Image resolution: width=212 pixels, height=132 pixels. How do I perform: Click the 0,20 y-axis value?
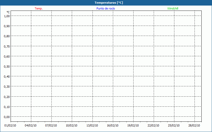(7, 97)
